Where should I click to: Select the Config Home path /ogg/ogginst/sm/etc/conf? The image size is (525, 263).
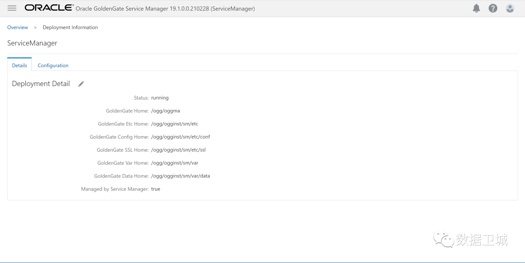pyautogui.click(x=180, y=137)
